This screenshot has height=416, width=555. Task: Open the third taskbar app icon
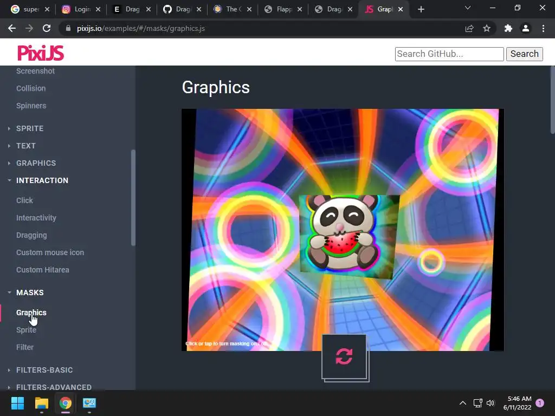tap(89, 403)
